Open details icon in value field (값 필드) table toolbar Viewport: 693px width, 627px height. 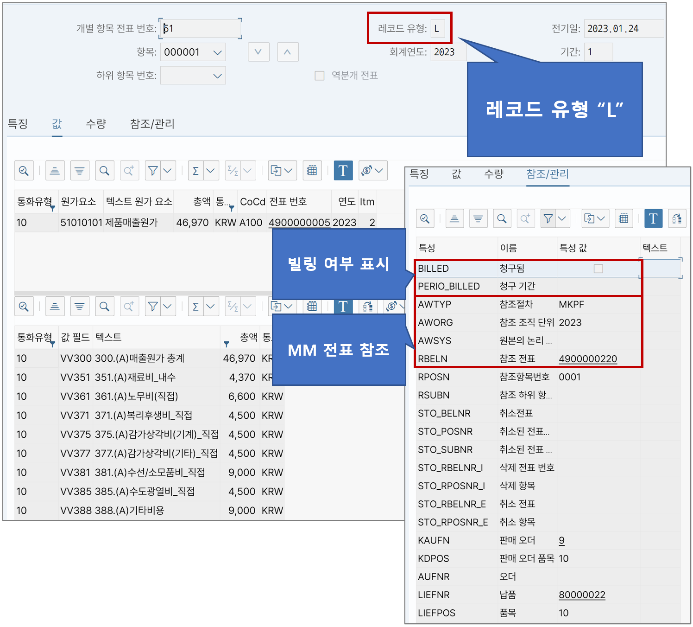(x=24, y=306)
